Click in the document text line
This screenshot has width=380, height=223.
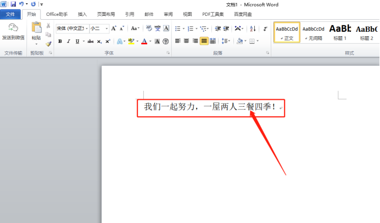coord(210,107)
